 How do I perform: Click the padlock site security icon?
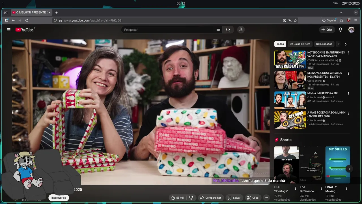click(x=60, y=20)
